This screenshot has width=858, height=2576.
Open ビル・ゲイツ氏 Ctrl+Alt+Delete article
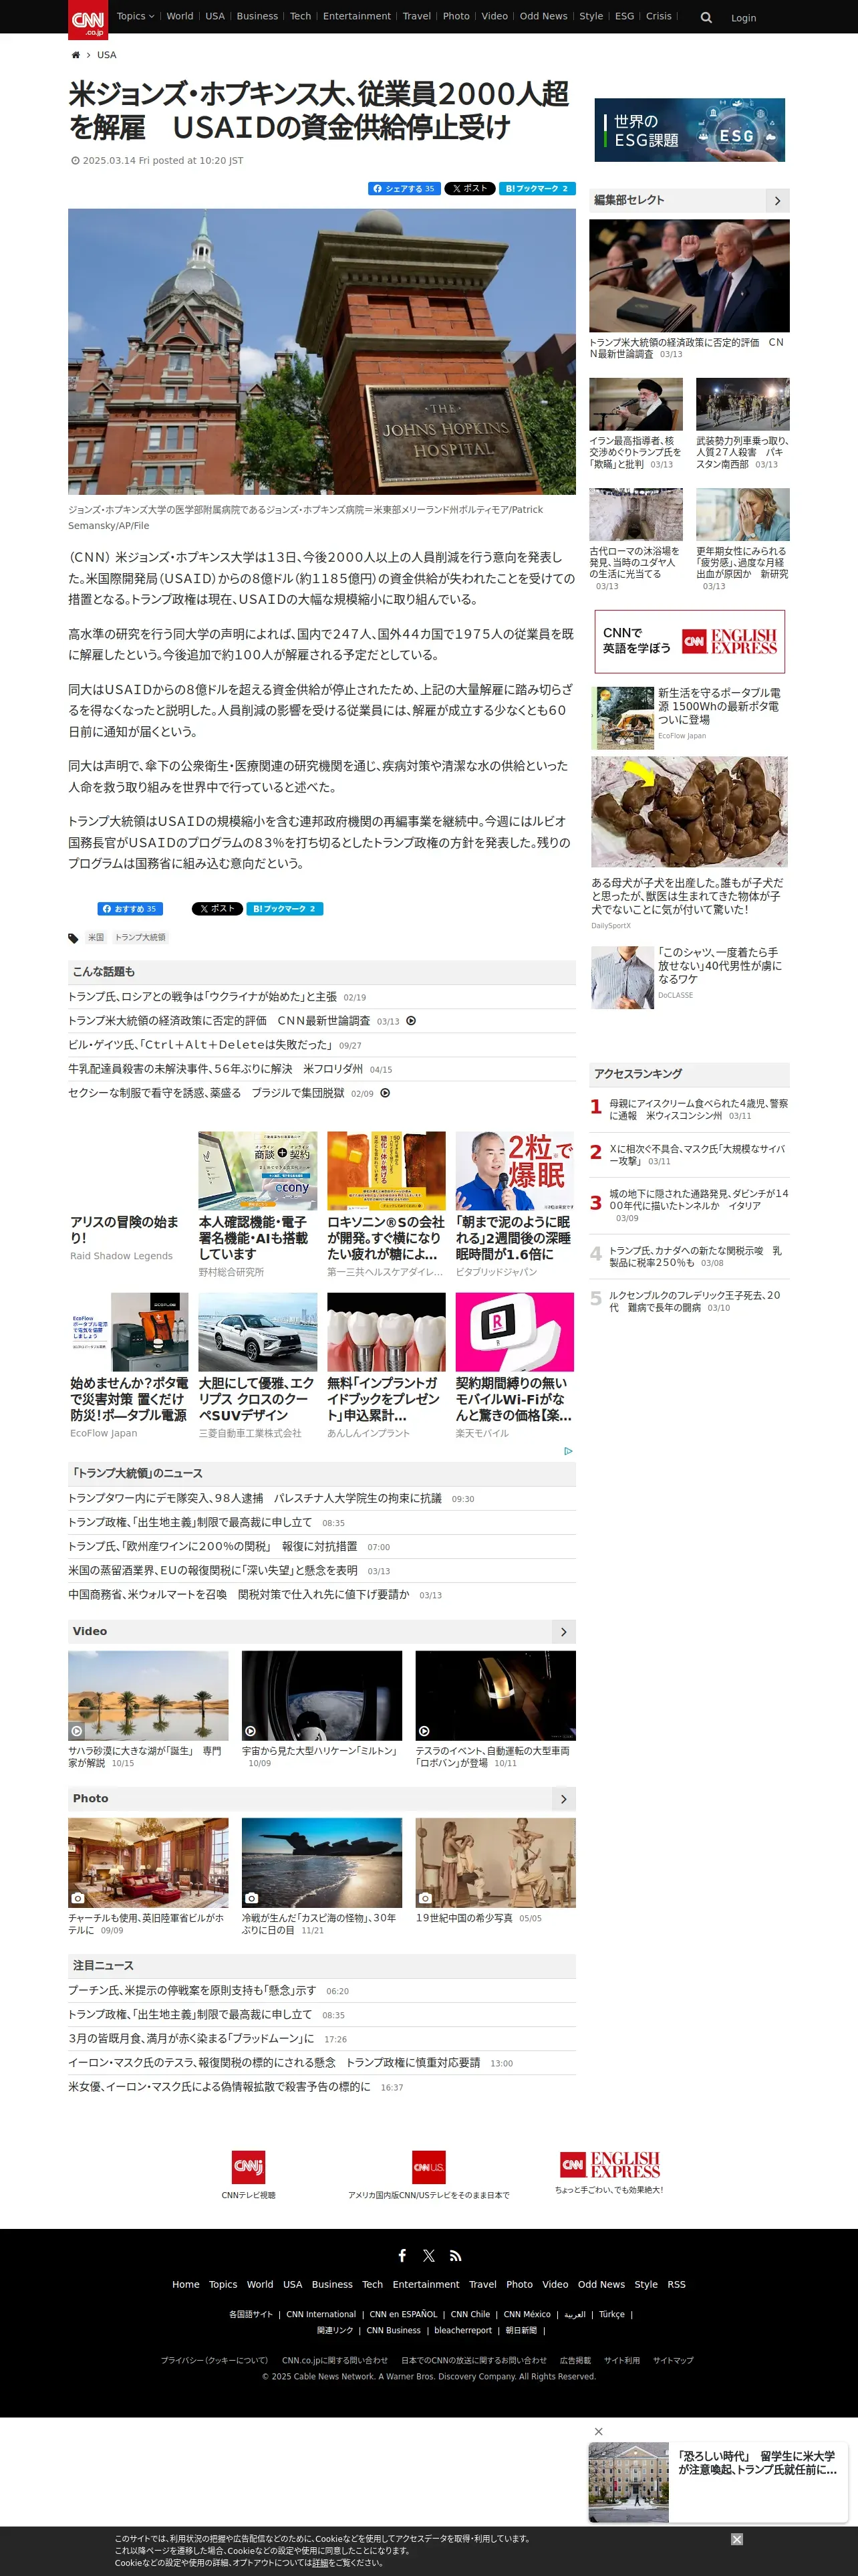tap(200, 1044)
